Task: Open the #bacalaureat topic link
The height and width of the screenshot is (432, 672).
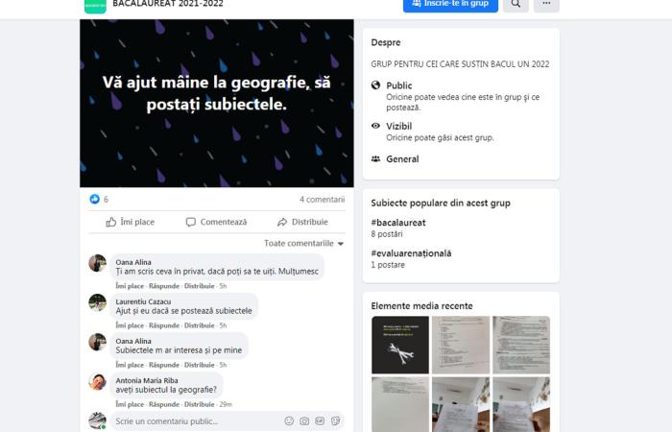Action: coord(398,223)
